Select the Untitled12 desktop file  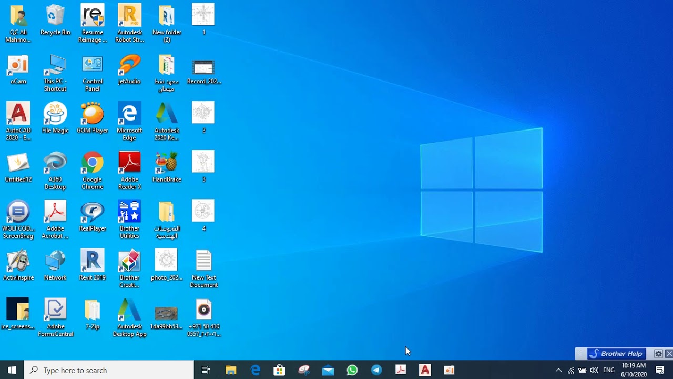(x=18, y=167)
